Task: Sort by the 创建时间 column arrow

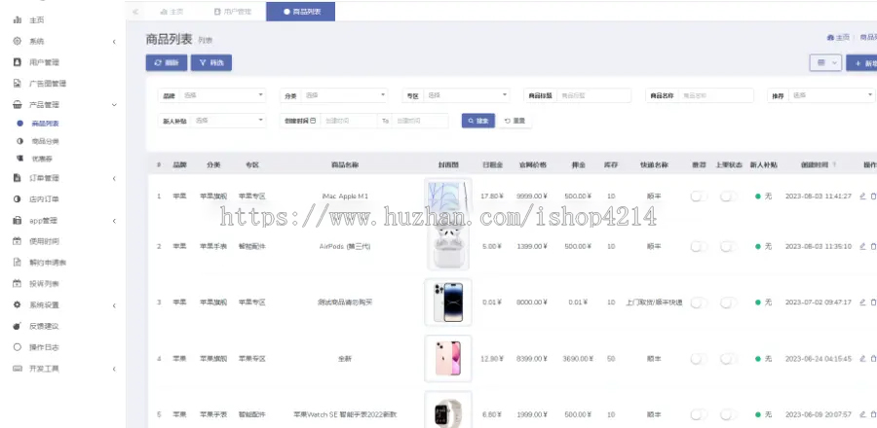Action: (835, 165)
